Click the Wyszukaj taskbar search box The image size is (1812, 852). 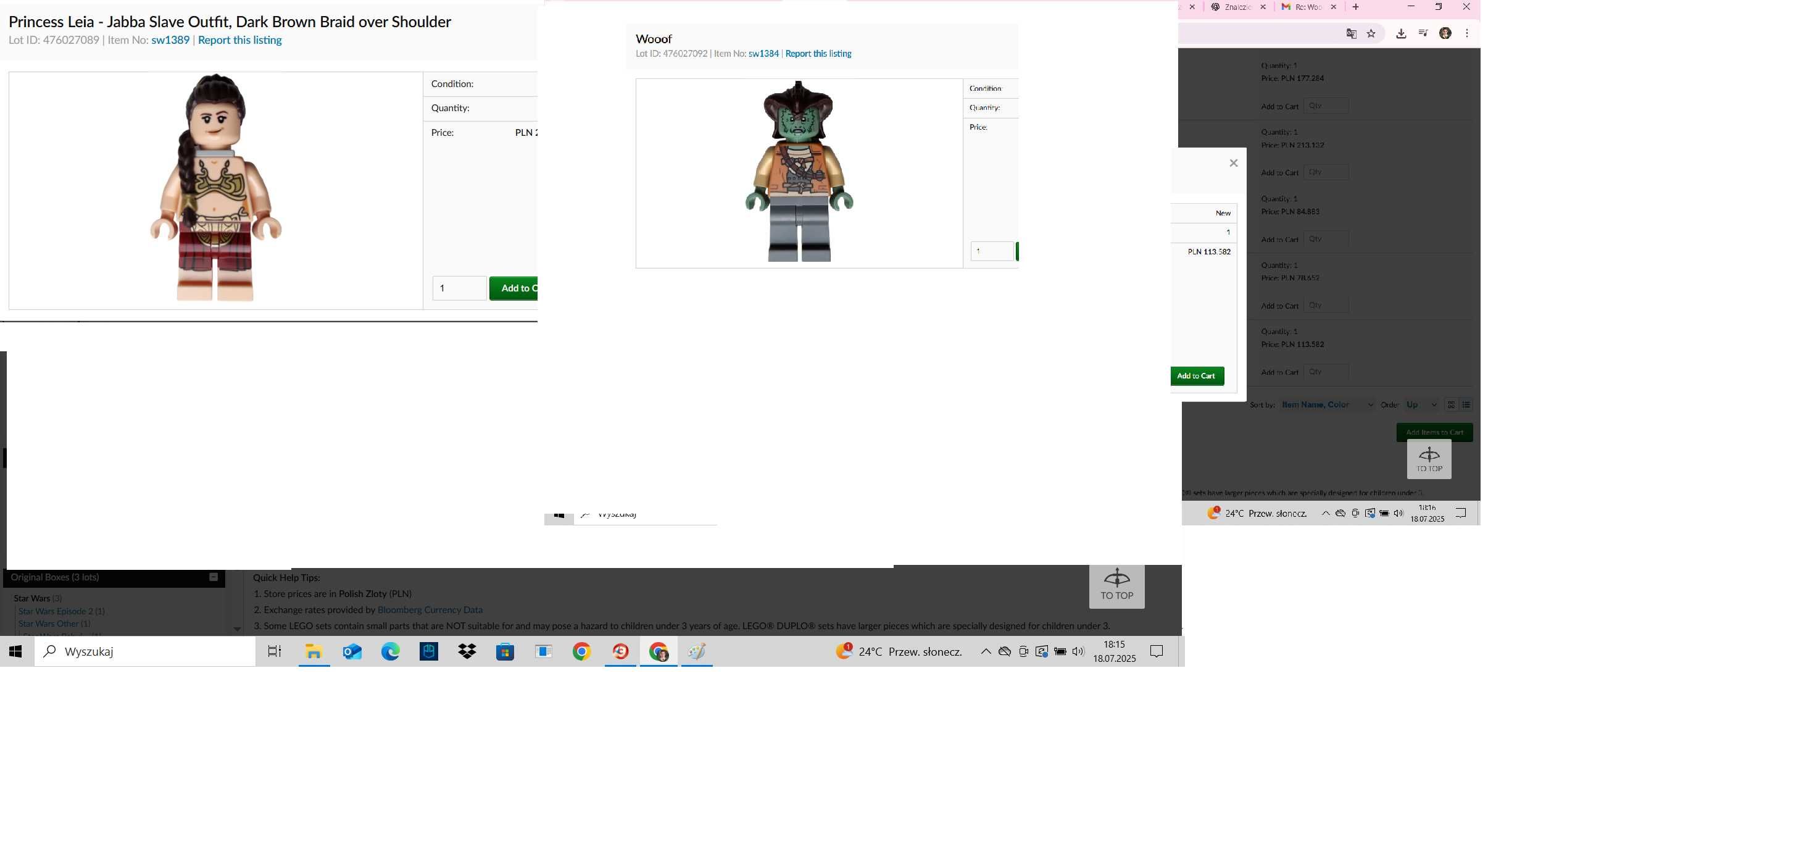tap(145, 651)
